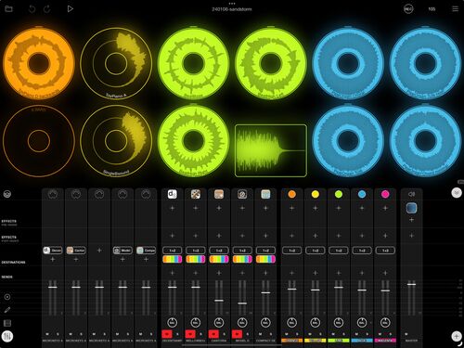Screen dimensions: 464x348
Task: Solo the COMPACT DE channel
Action: coord(271,334)
